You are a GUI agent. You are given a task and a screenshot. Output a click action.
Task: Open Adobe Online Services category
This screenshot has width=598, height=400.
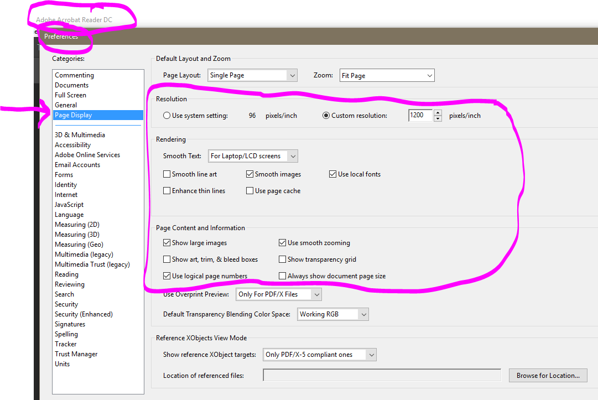point(87,155)
